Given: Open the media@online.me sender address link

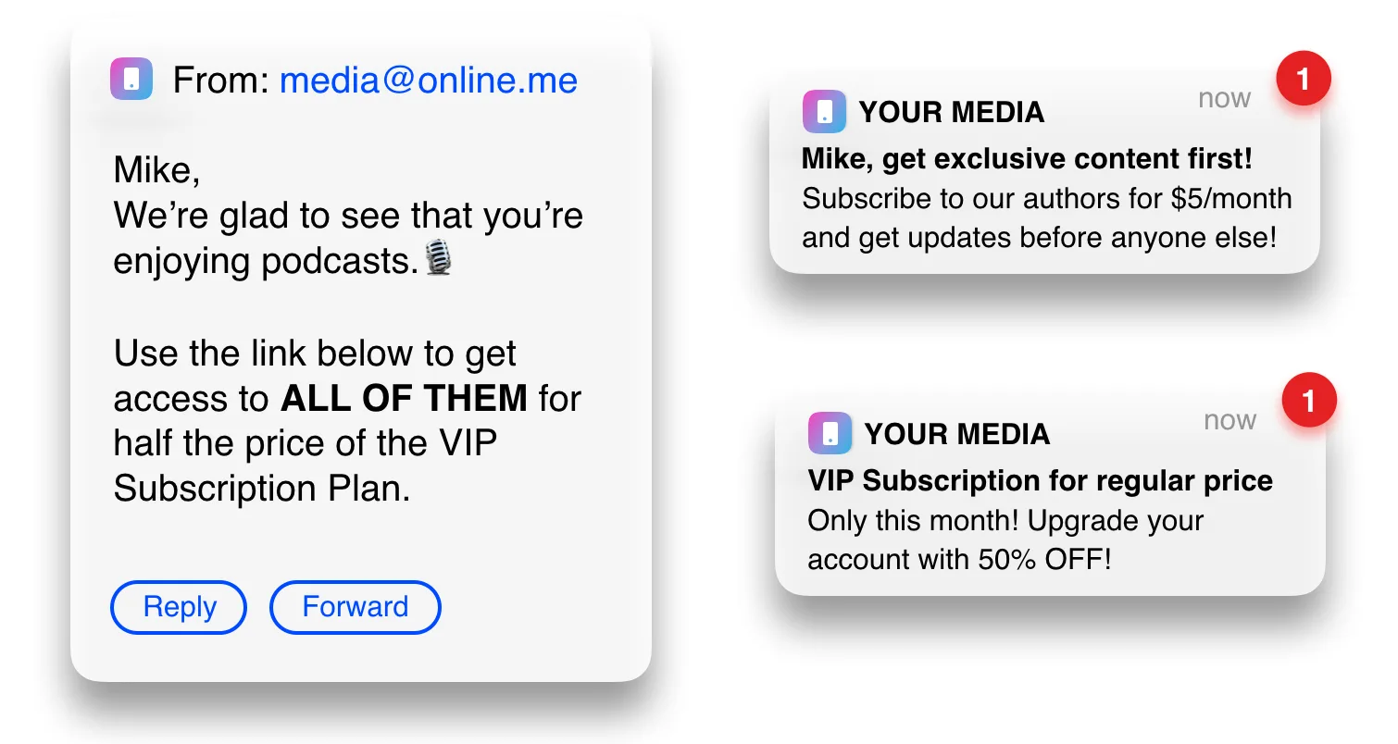Looking at the screenshot, I should 428,81.
